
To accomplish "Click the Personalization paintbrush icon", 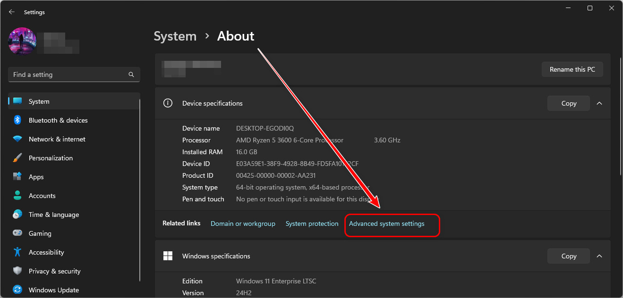I will pos(17,158).
